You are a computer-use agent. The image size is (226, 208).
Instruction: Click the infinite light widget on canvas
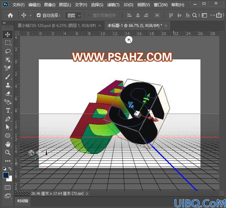(x=129, y=40)
